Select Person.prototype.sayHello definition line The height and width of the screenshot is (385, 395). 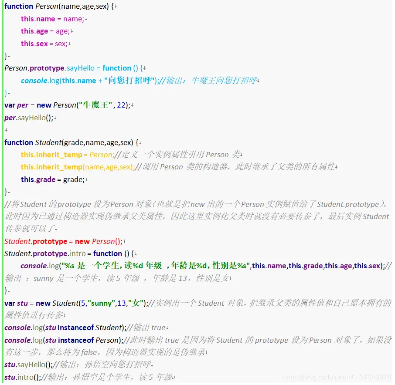pos(70,68)
